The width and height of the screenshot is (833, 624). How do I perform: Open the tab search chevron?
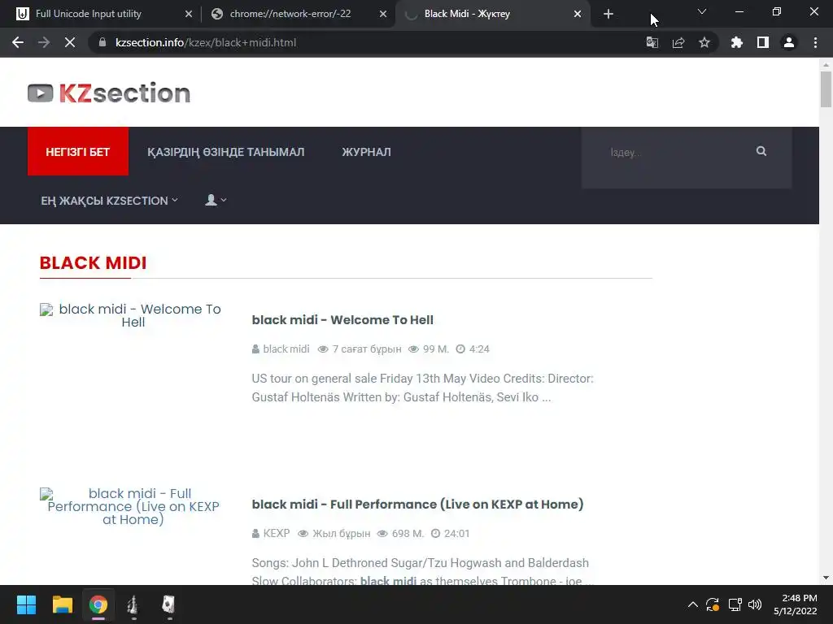702,11
